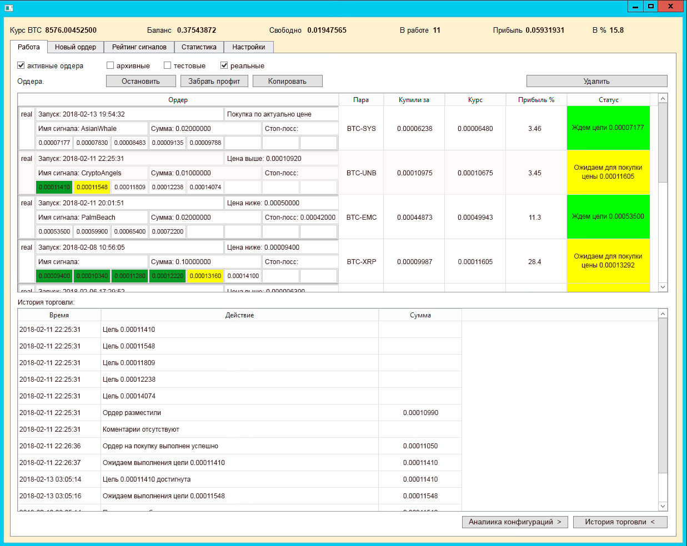This screenshot has height=546, width=687.
Task: Maximize the application window
Action: click(650, 7)
